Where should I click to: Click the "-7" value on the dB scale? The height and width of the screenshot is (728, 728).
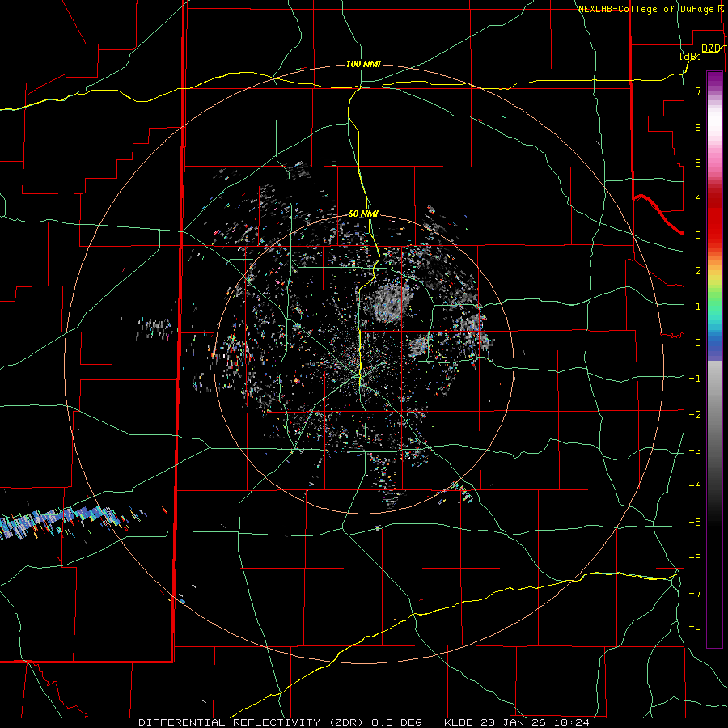point(695,594)
